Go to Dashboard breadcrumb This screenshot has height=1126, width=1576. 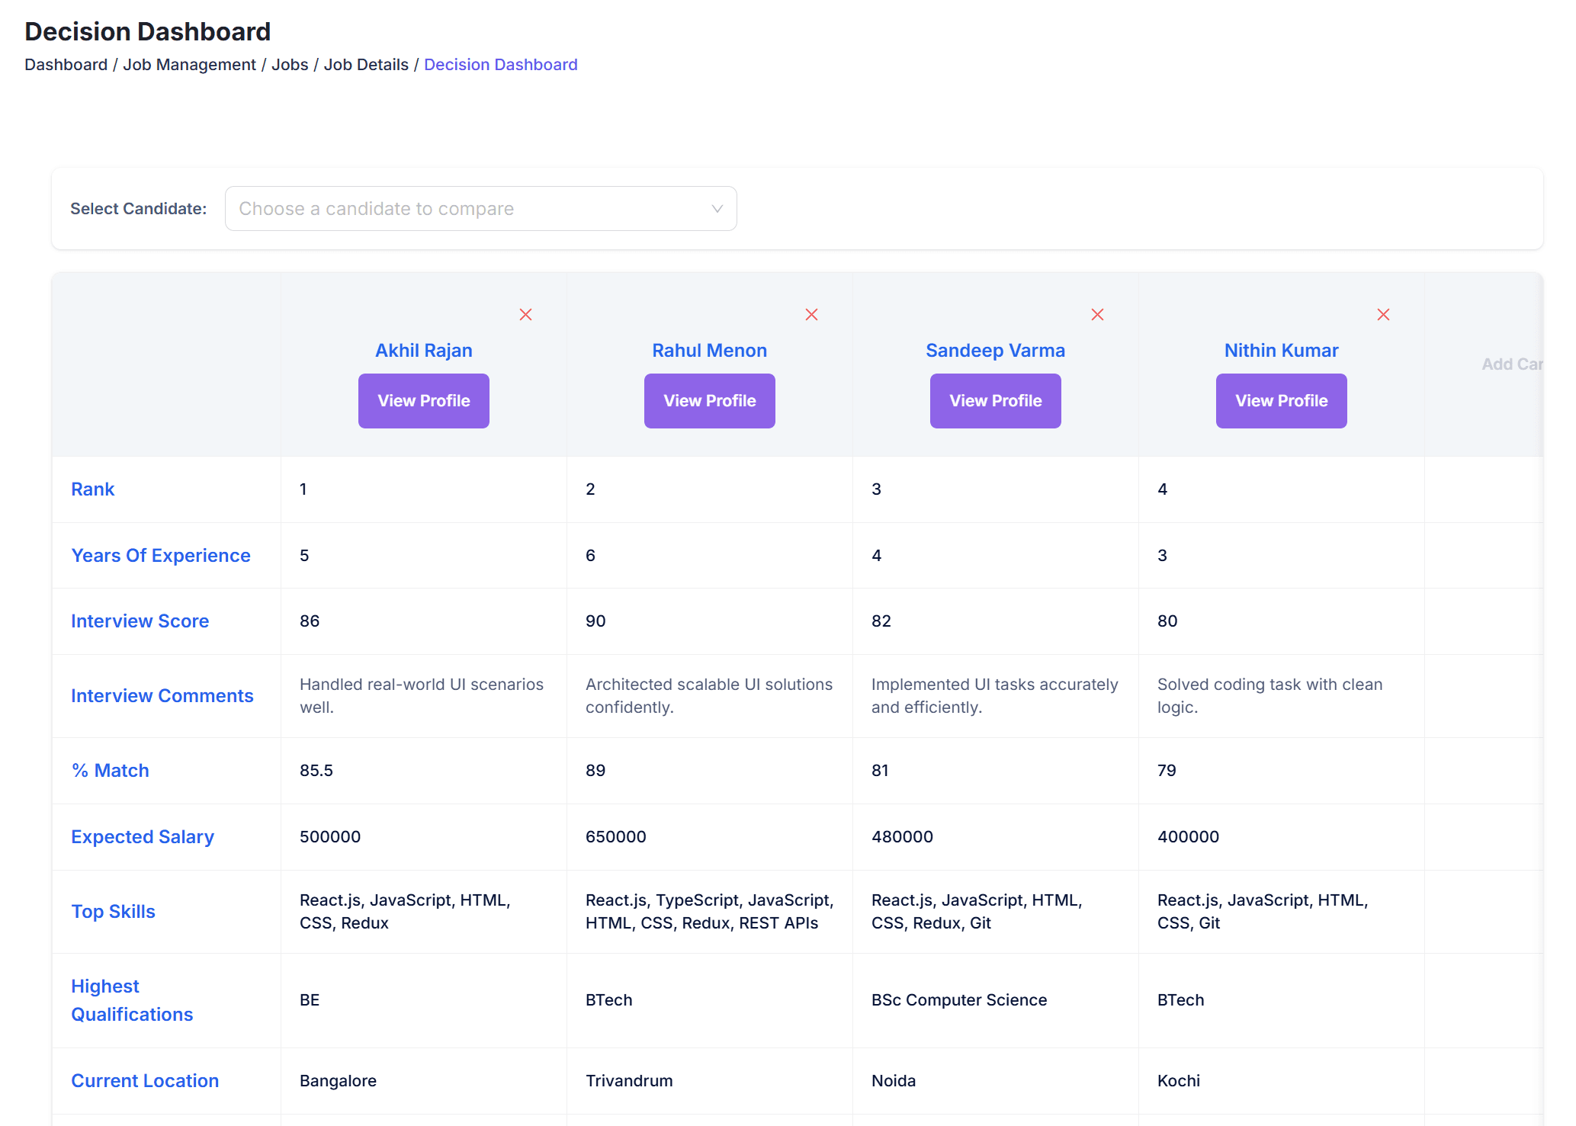coord(66,65)
